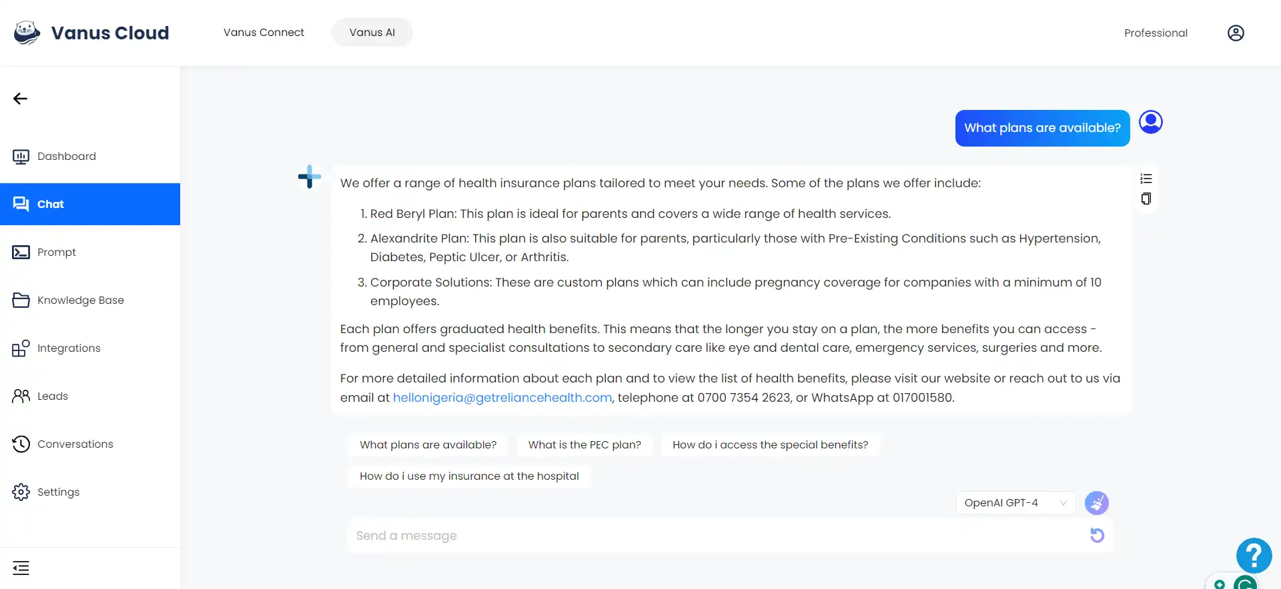Click the Vanus Cloud logo
Screen dimensions: 1281x589
tap(91, 33)
